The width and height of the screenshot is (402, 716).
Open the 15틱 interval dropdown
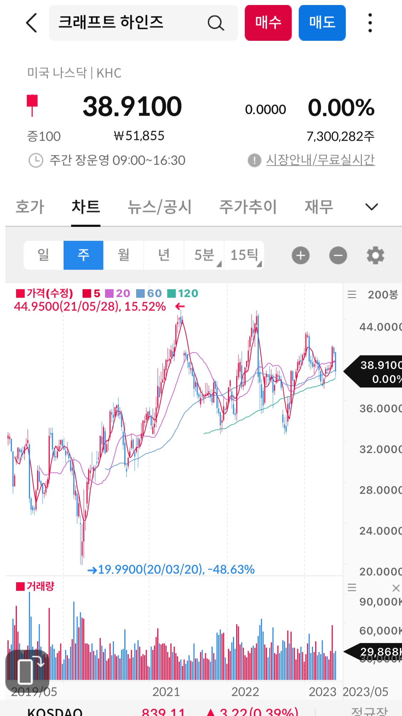tap(244, 255)
